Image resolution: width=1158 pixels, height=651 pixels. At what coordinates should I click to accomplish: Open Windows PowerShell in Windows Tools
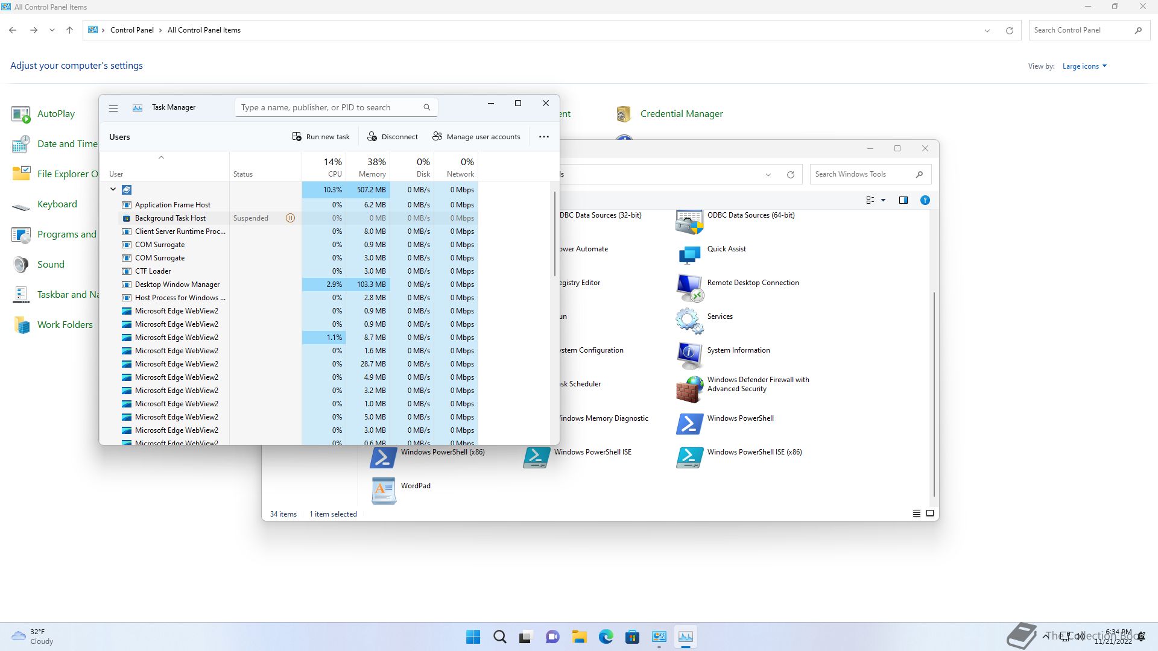pyautogui.click(x=726, y=423)
